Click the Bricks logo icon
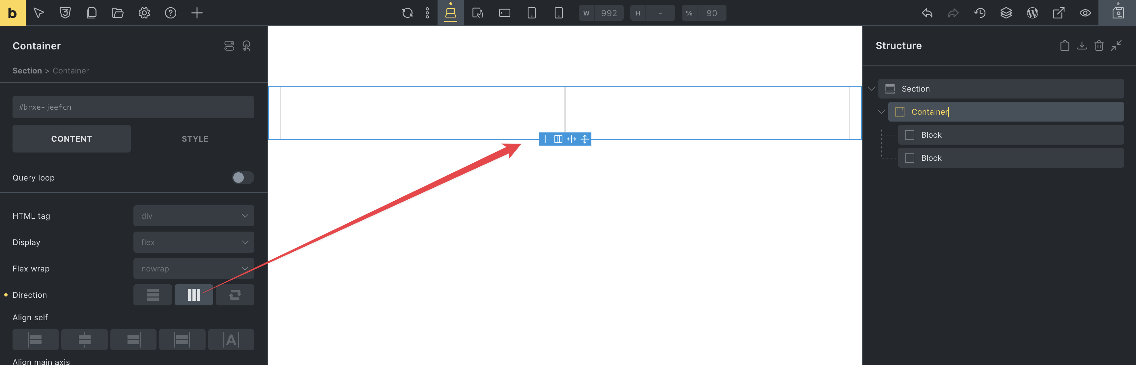The width and height of the screenshot is (1136, 365). (x=13, y=13)
